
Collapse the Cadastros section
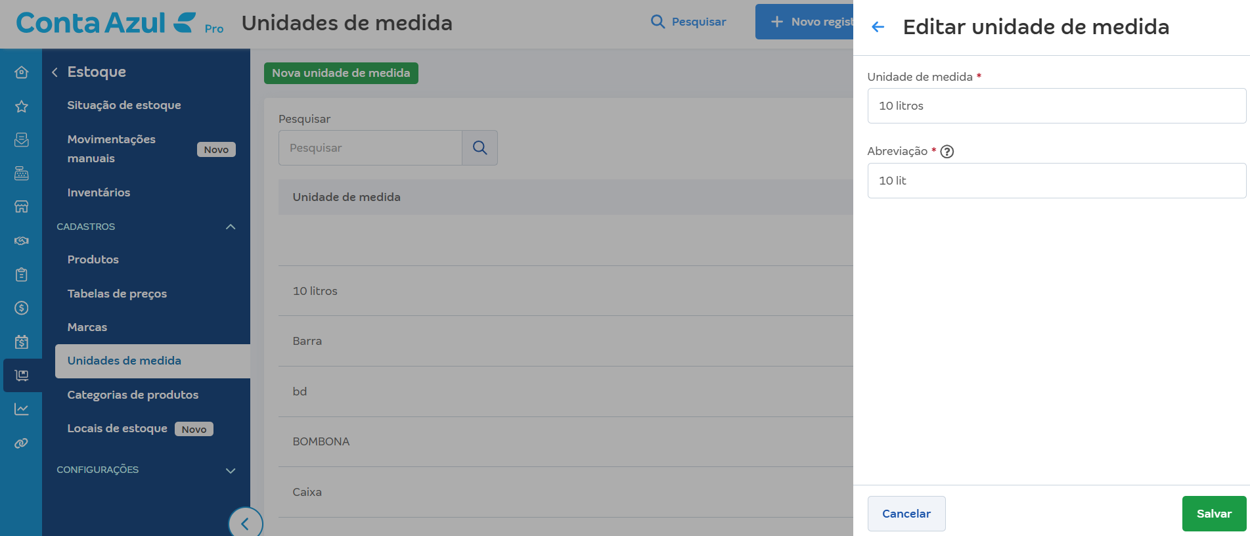point(231,227)
